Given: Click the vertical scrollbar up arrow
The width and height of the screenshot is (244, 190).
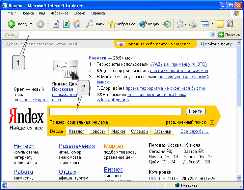Looking at the screenshot, I should 239,42.
